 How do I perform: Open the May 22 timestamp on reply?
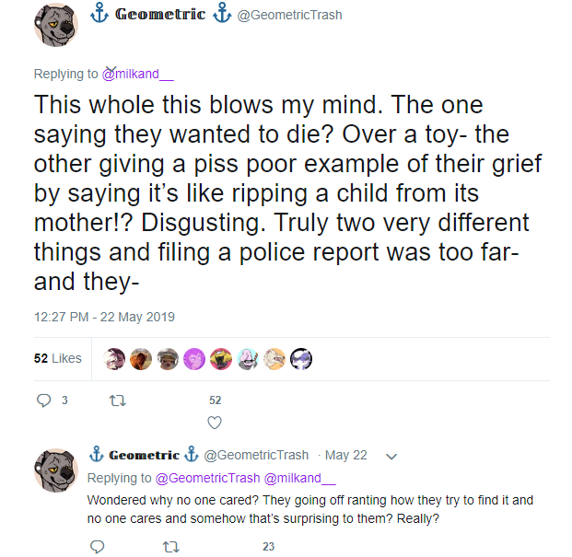(x=345, y=455)
